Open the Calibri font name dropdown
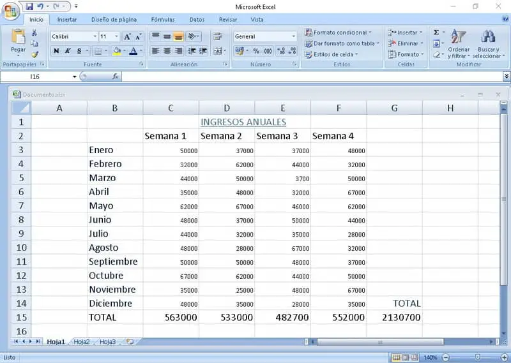511x363 pixels. click(95, 36)
